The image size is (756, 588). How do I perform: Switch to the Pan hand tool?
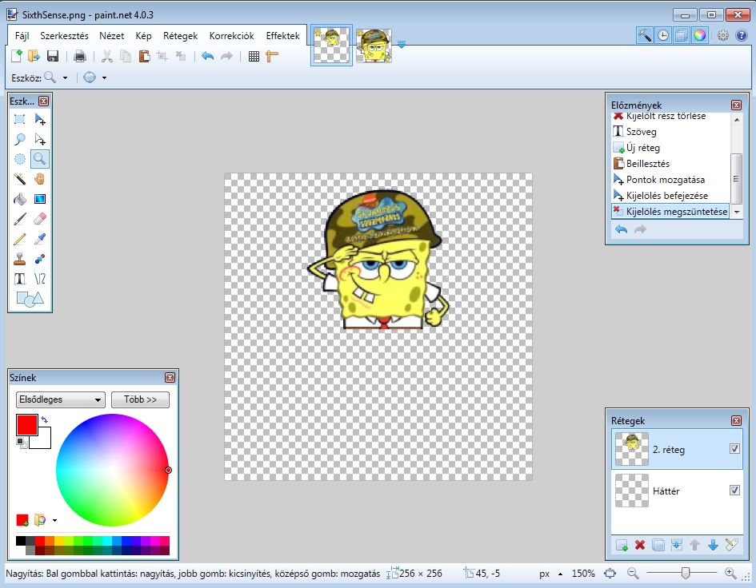[x=40, y=179]
